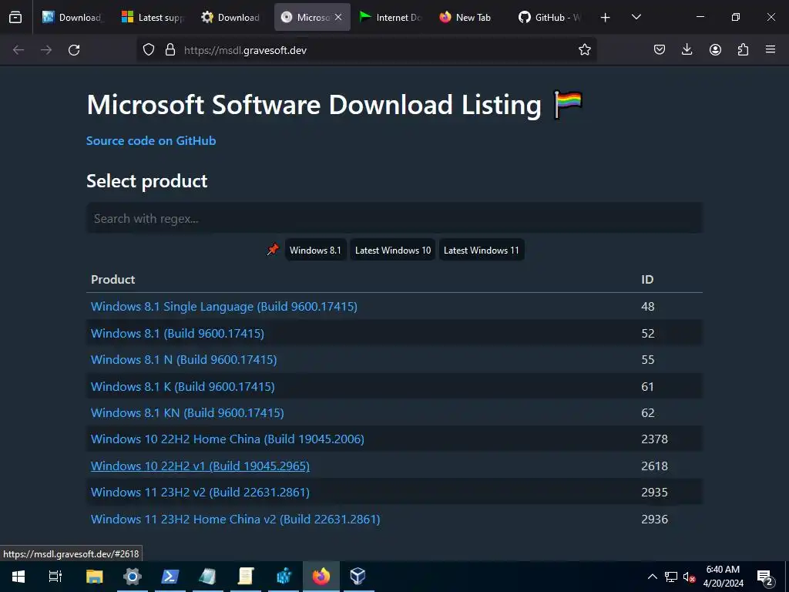This screenshot has width=789, height=592.
Task: Show hidden system tray icons
Action: (652, 577)
